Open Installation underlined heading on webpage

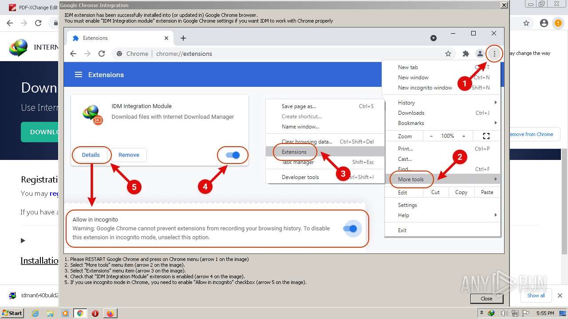click(x=39, y=261)
